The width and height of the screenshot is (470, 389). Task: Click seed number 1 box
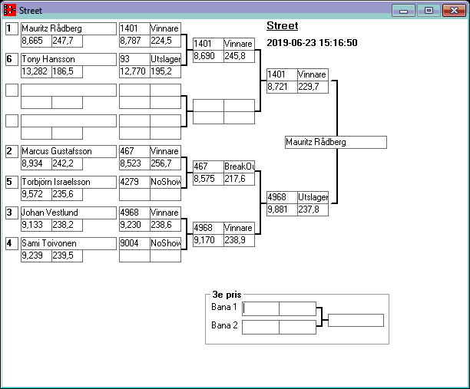coord(12,28)
